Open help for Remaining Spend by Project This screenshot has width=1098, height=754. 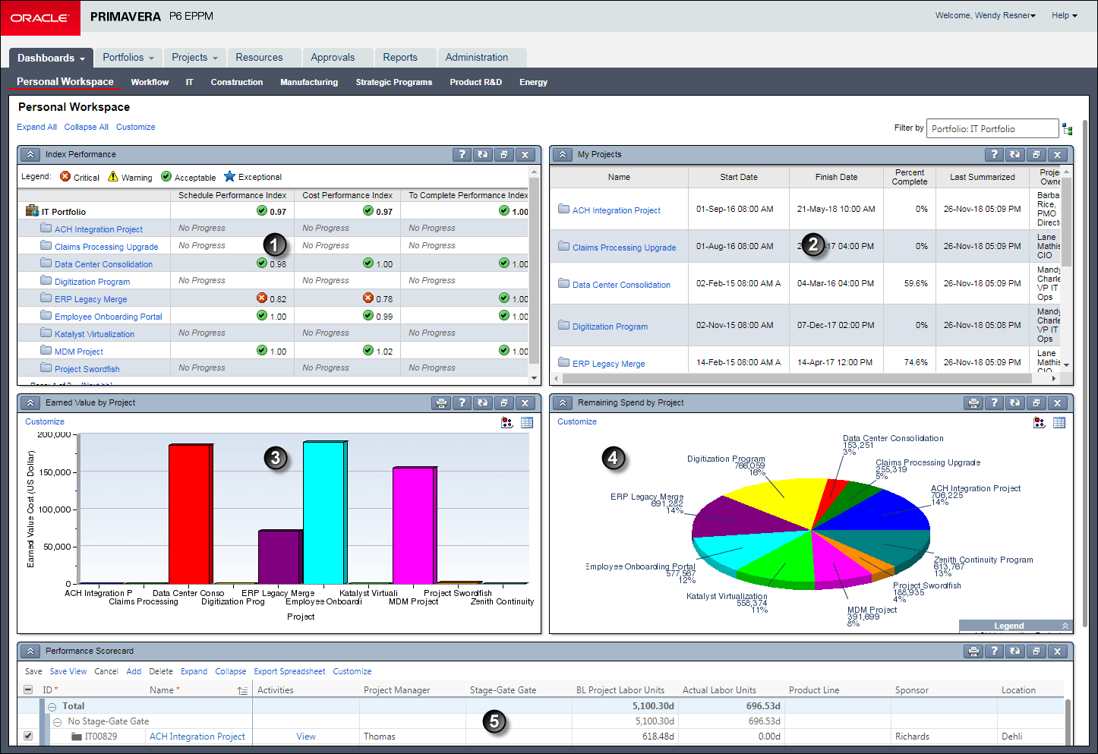pyautogui.click(x=994, y=402)
